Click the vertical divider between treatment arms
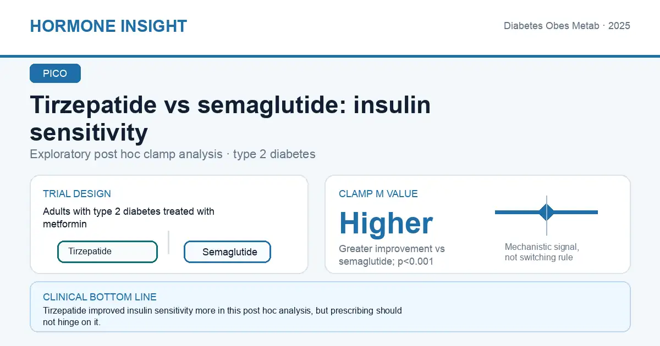The image size is (660, 346). coord(168,242)
